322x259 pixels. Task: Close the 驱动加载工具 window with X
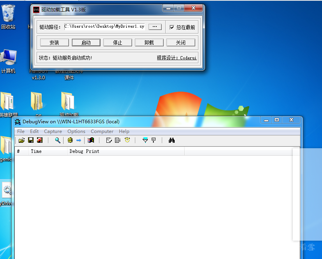pos(193,8)
